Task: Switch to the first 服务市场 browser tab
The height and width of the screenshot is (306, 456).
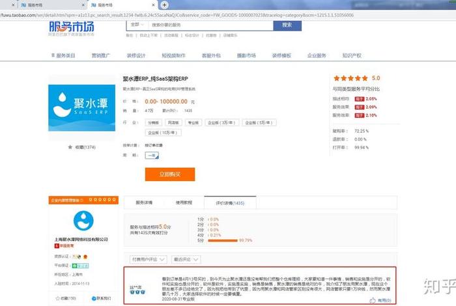Action: [x=52, y=5]
